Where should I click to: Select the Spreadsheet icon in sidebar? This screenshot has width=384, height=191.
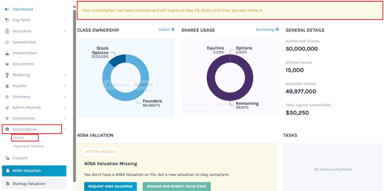(7, 42)
